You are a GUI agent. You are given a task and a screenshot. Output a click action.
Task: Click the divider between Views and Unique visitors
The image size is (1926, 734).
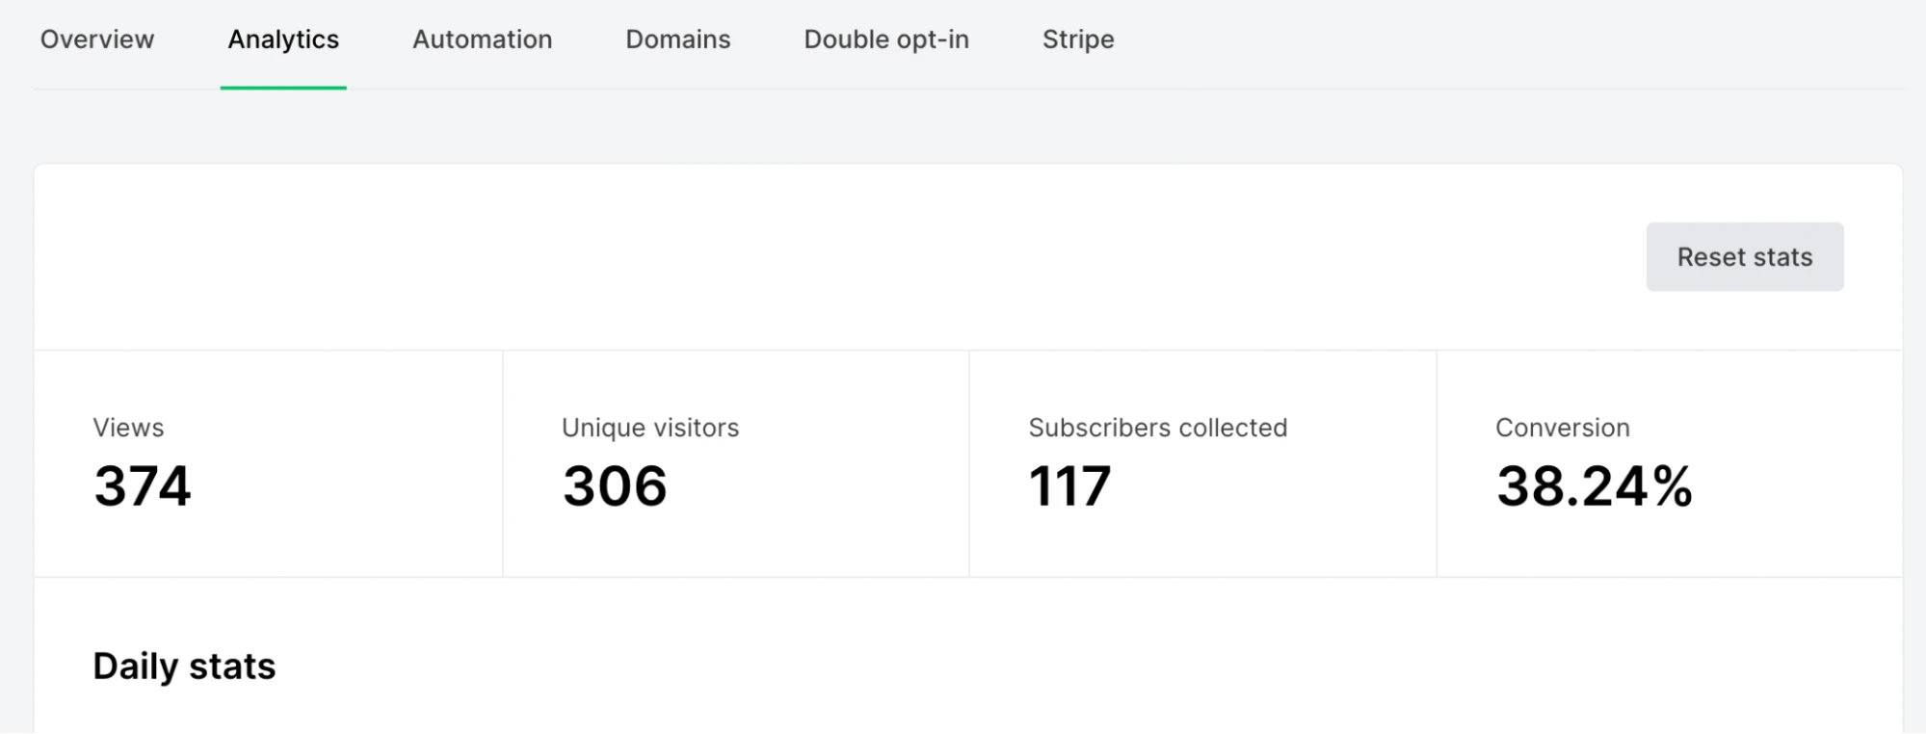[x=503, y=463]
